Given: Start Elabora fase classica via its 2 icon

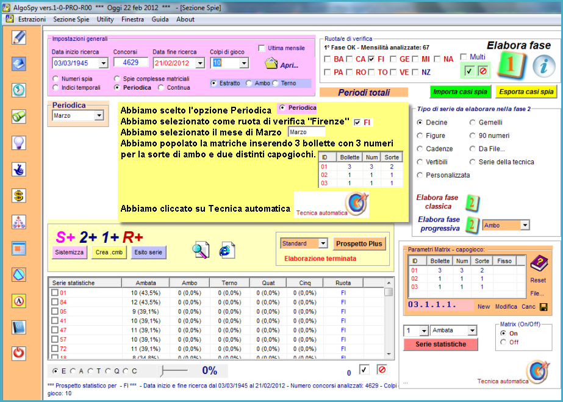Looking at the screenshot, I should tap(472, 203).
